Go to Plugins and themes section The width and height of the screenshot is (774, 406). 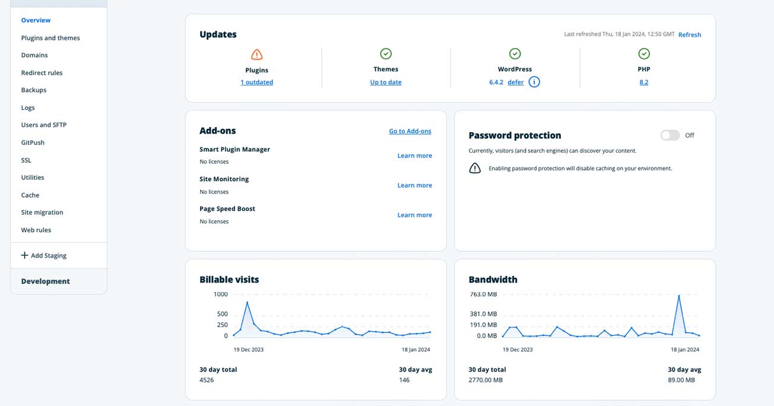50,38
